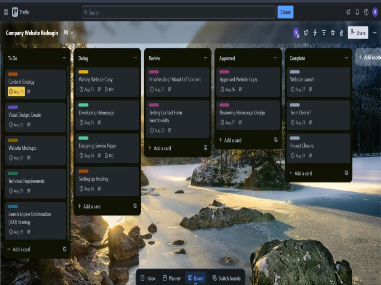Open the board visibility lock icon
This screenshot has height=285, width=381.
coord(341,33)
